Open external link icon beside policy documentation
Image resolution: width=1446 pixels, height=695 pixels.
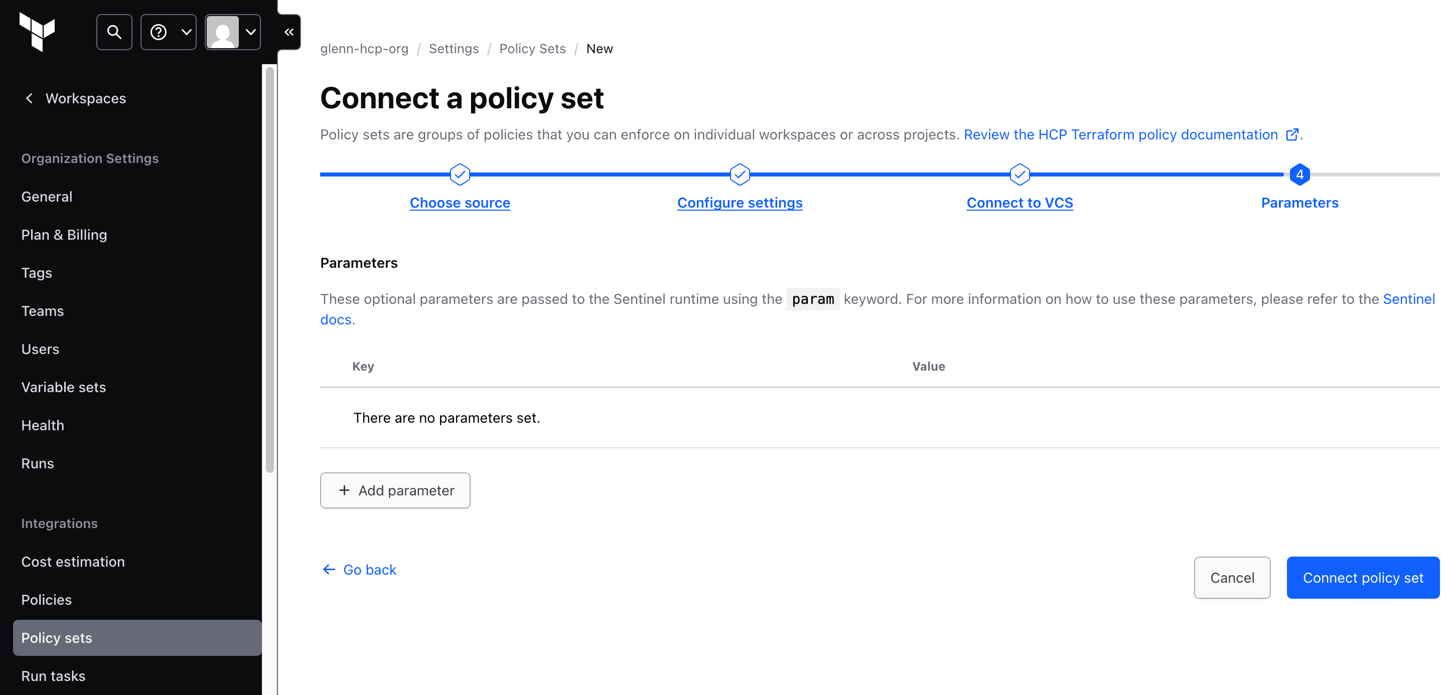1292,134
